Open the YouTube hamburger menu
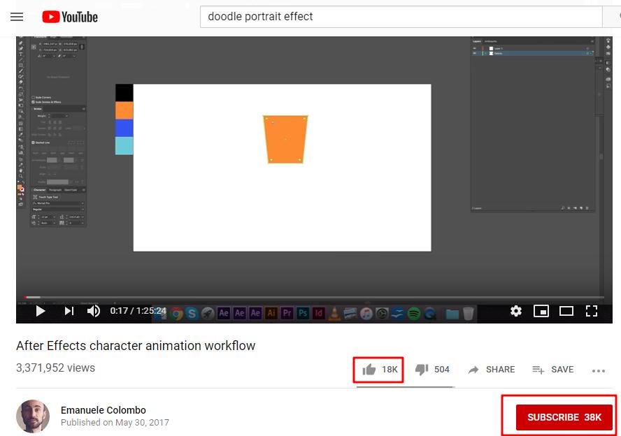Image resolution: width=621 pixels, height=436 pixels. (17, 17)
